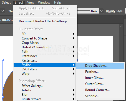This screenshot has width=126, height=101.
Task: Expand the 3D effects submenu
Action: coord(45,34)
